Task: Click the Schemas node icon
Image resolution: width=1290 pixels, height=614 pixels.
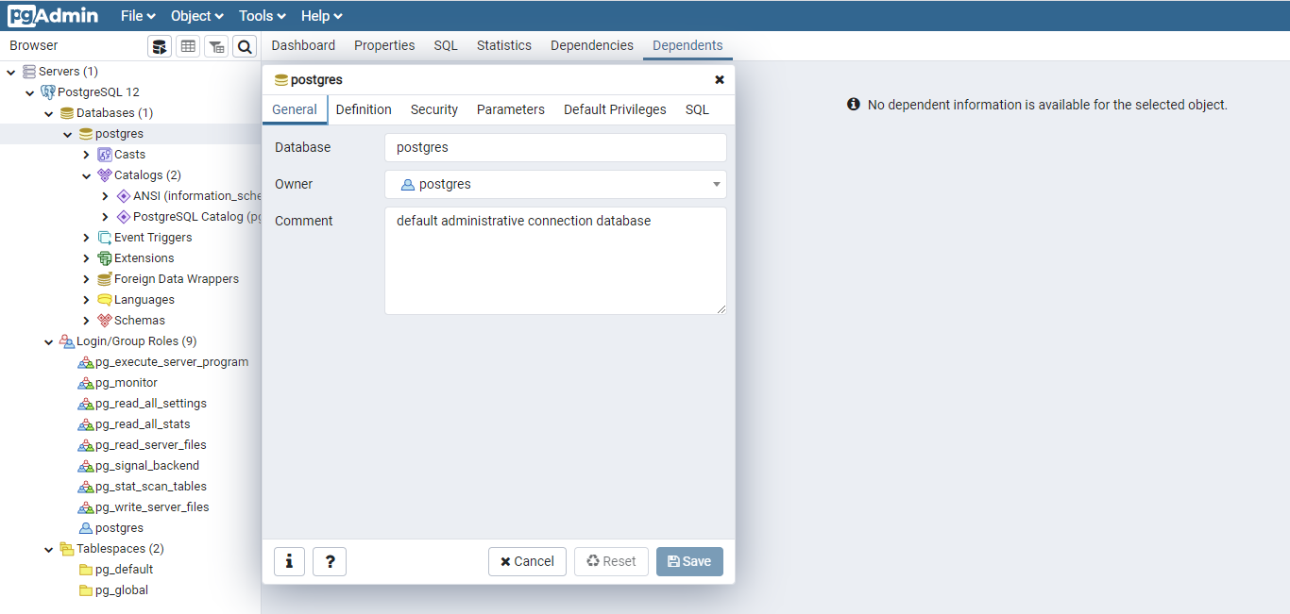Action: click(105, 321)
